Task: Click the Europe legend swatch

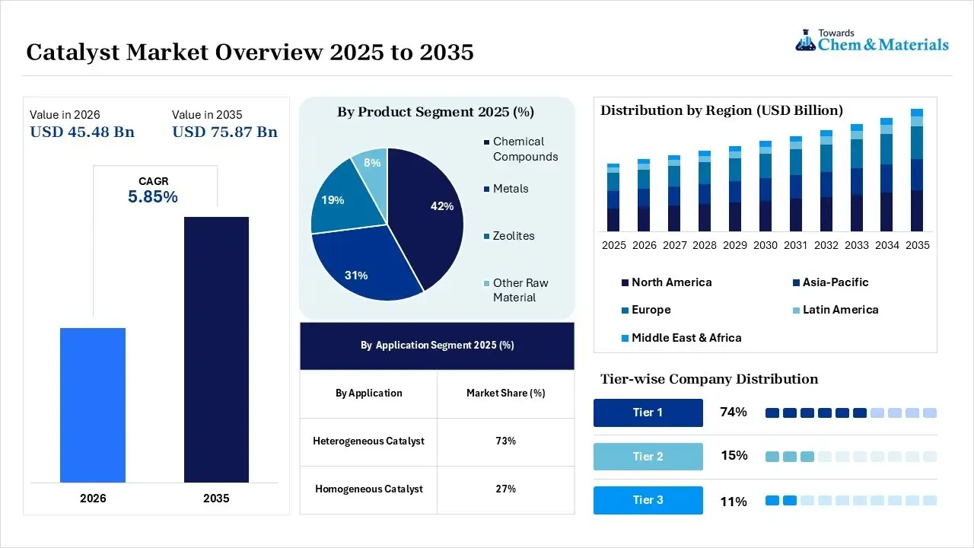Action: click(x=625, y=311)
